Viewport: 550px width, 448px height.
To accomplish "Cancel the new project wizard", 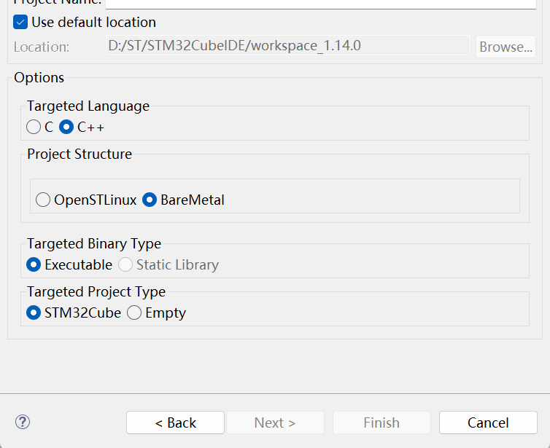I will [x=488, y=423].
